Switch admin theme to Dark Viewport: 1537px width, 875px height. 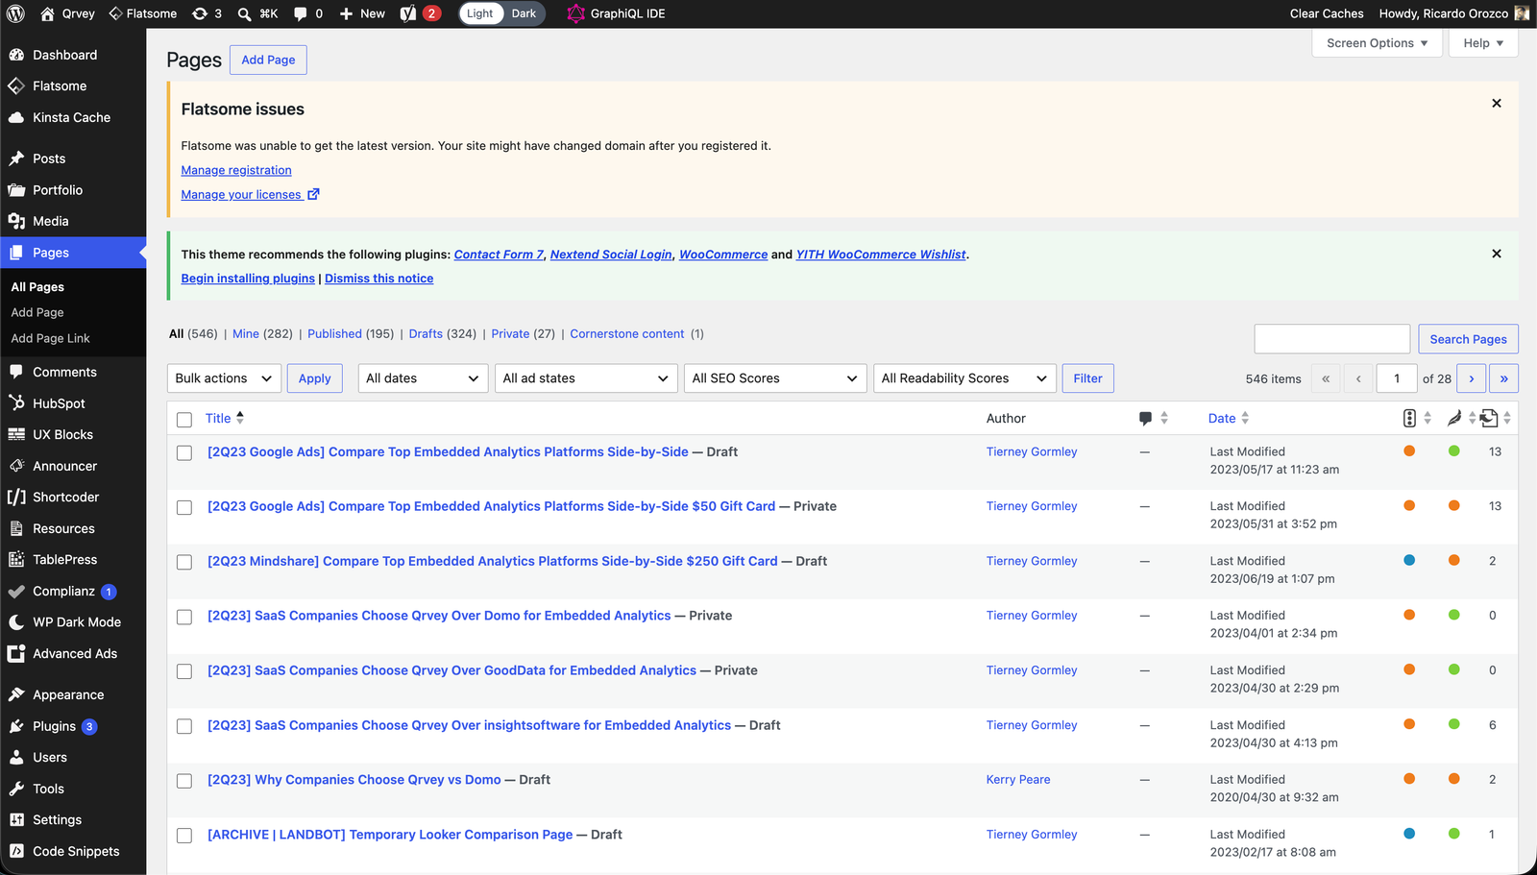(x=524, y=13)
